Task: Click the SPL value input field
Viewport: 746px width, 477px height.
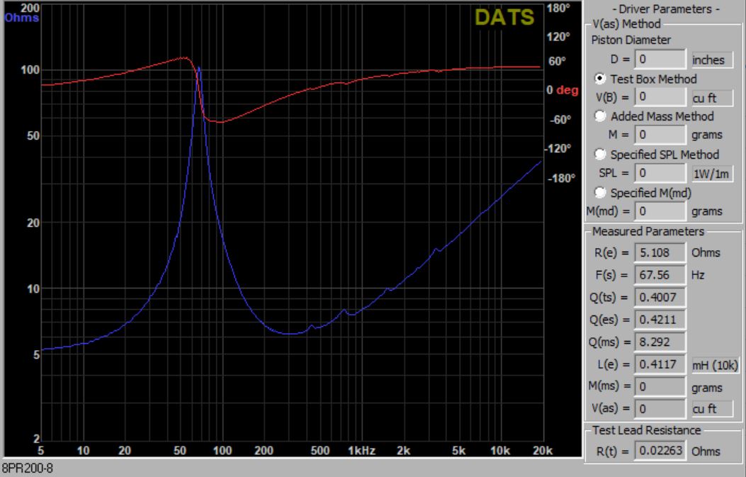Action: [x=660, y=173]
